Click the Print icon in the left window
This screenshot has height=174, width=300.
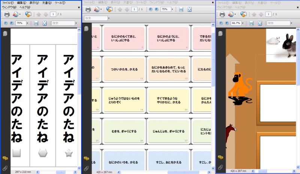(x=7, y=14)
